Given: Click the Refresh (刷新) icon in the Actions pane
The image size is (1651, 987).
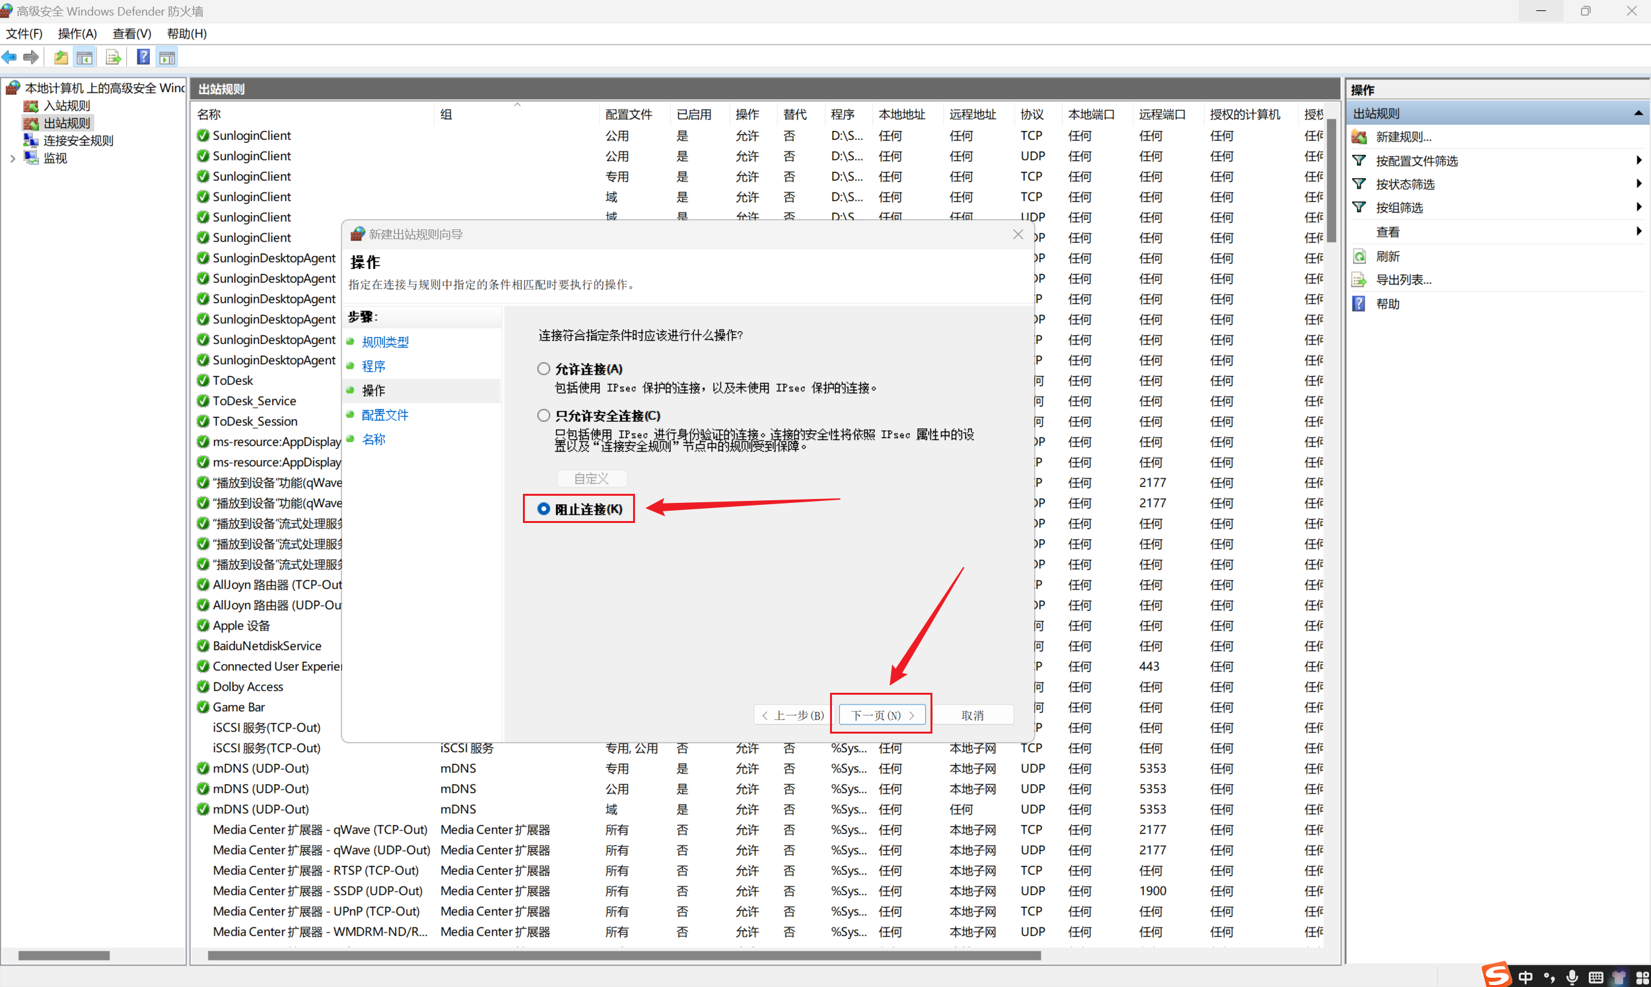Looking at the screenshot, I should tap(1359, 256).
